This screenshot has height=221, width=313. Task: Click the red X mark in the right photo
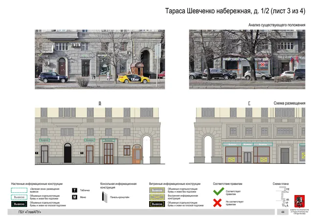coord(263,64)
